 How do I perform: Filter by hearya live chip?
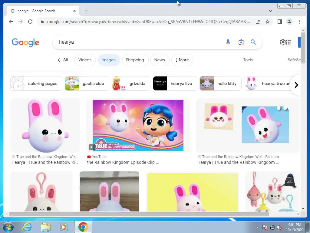(175, 83)
